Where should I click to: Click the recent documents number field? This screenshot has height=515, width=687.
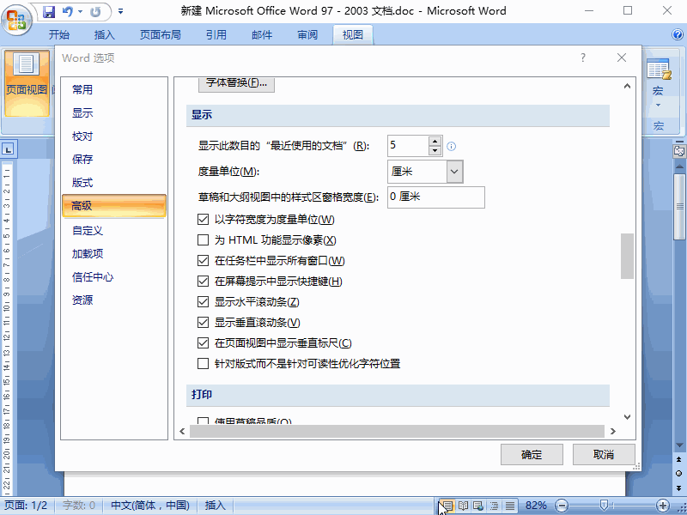(x=408, y=146)
